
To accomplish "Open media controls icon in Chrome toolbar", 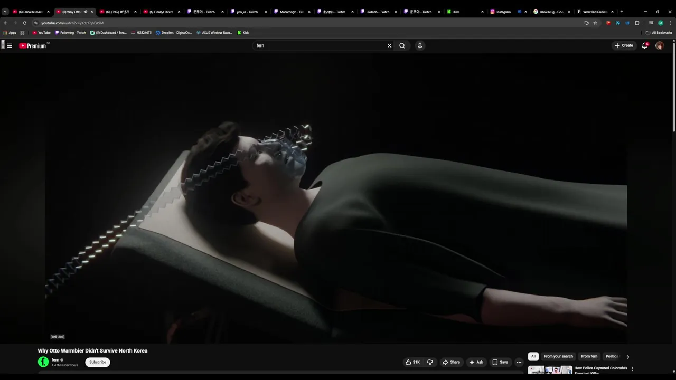I will point(651,23).
